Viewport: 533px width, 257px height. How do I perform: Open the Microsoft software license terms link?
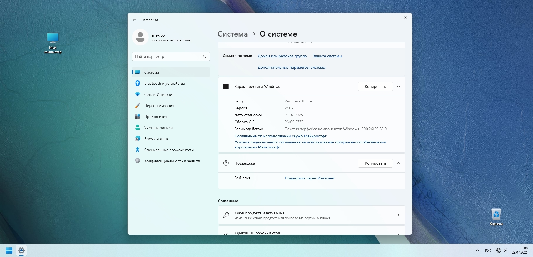[x=310, y=145]
